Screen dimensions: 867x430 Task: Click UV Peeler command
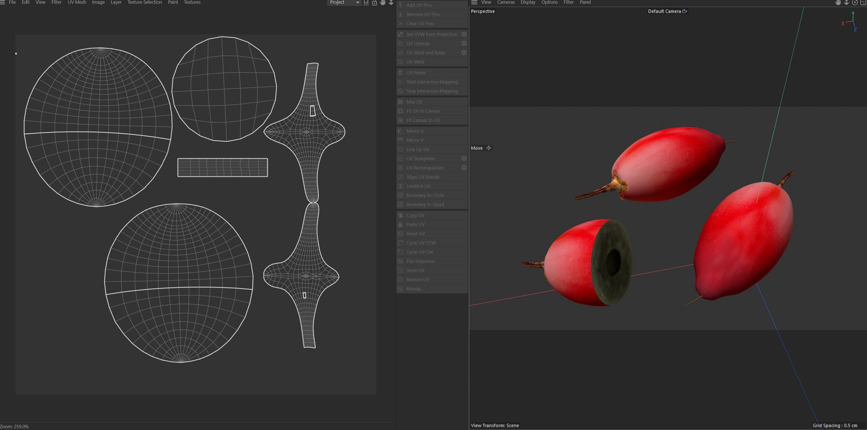click(x=432, y=73)
